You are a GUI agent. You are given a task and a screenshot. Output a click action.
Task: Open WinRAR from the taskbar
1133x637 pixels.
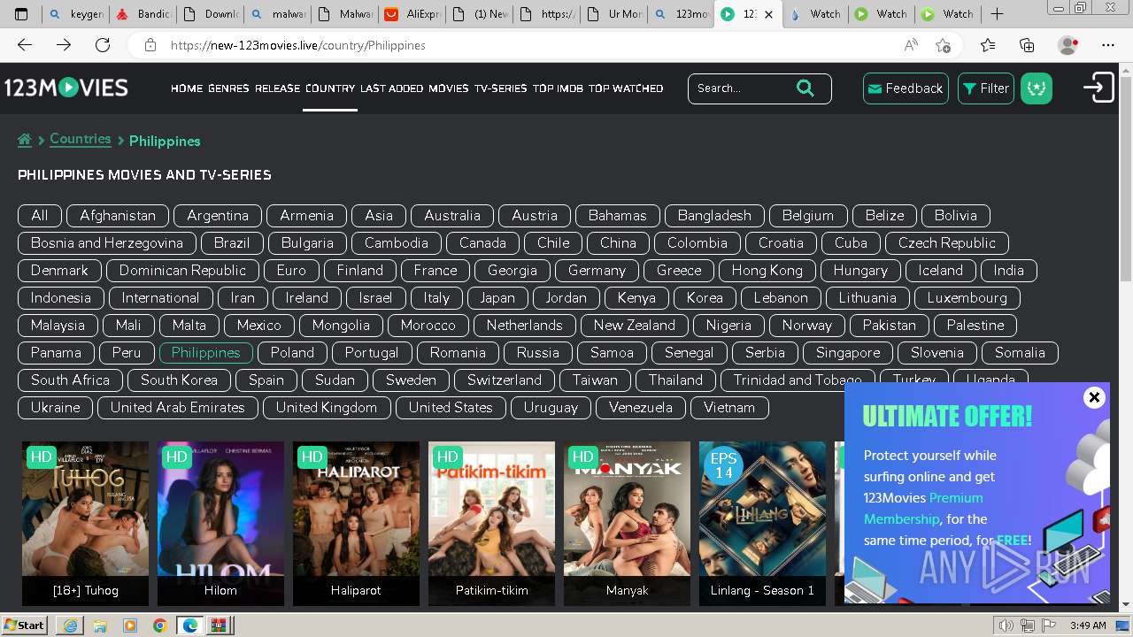[219, 625]
